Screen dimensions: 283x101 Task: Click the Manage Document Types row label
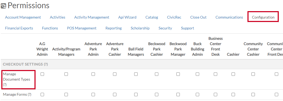(17, 79)
